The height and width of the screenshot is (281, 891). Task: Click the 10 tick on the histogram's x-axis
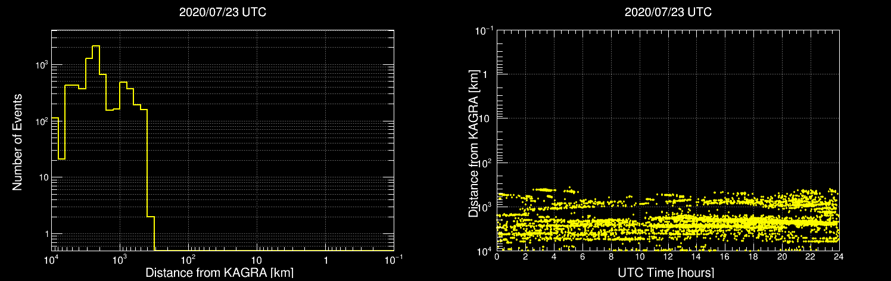[x=257, y=260]
